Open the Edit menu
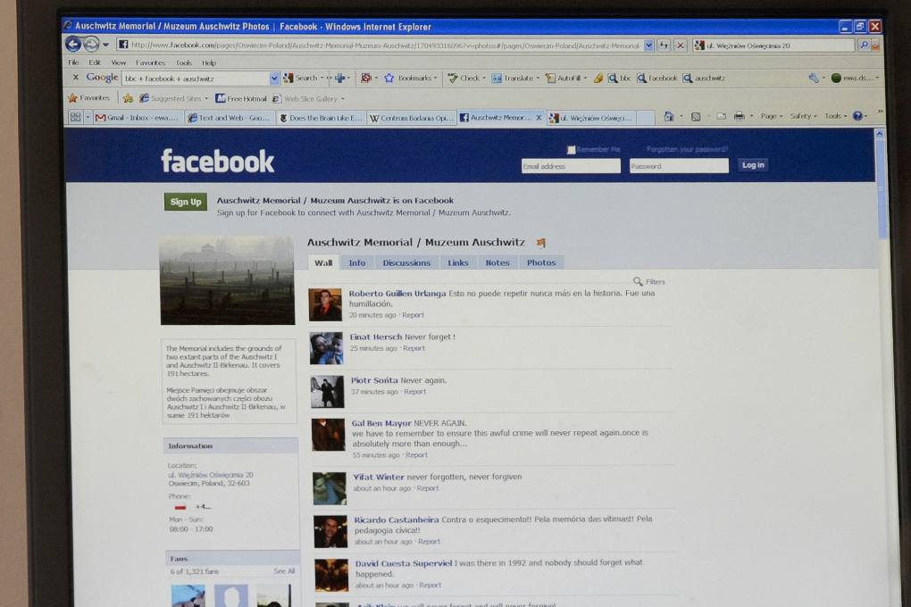The height and width of the screenshot is (607, 911). coord(94,62)
